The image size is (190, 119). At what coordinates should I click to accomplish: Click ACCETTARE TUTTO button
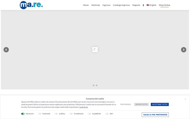[x=160, y=104]
